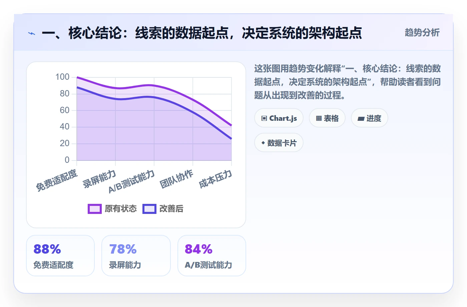Click the lightning bolt icon in the header
The image size is (467, 307).
pos(32,33)
